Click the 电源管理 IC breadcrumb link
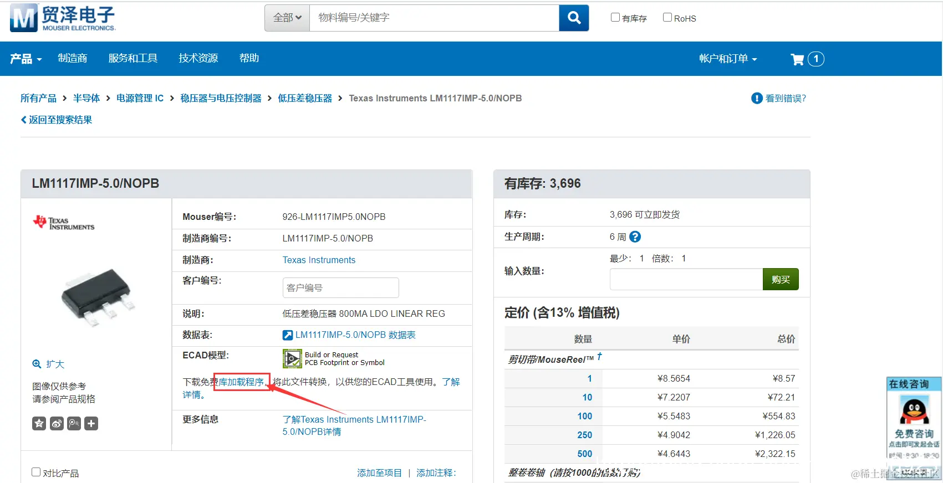943x483 pixels. coord(140,98)
